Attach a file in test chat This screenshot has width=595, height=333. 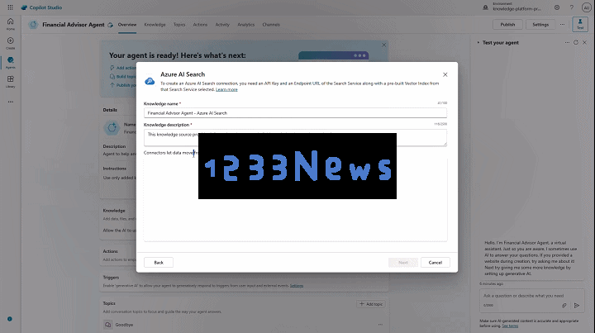coord(564,305)
